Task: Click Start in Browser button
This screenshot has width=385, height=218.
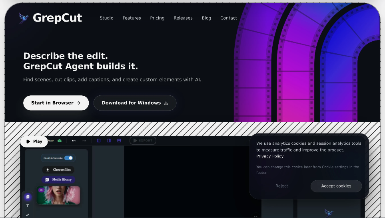Action: pos(56,103)
